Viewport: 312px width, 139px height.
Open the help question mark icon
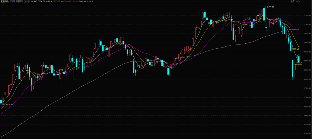tap(25, 1)
